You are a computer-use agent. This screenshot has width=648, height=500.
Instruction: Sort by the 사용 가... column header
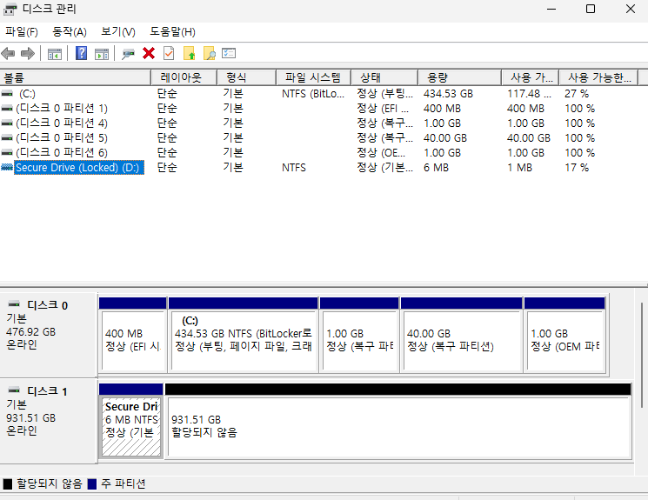(x=531, y=77)
